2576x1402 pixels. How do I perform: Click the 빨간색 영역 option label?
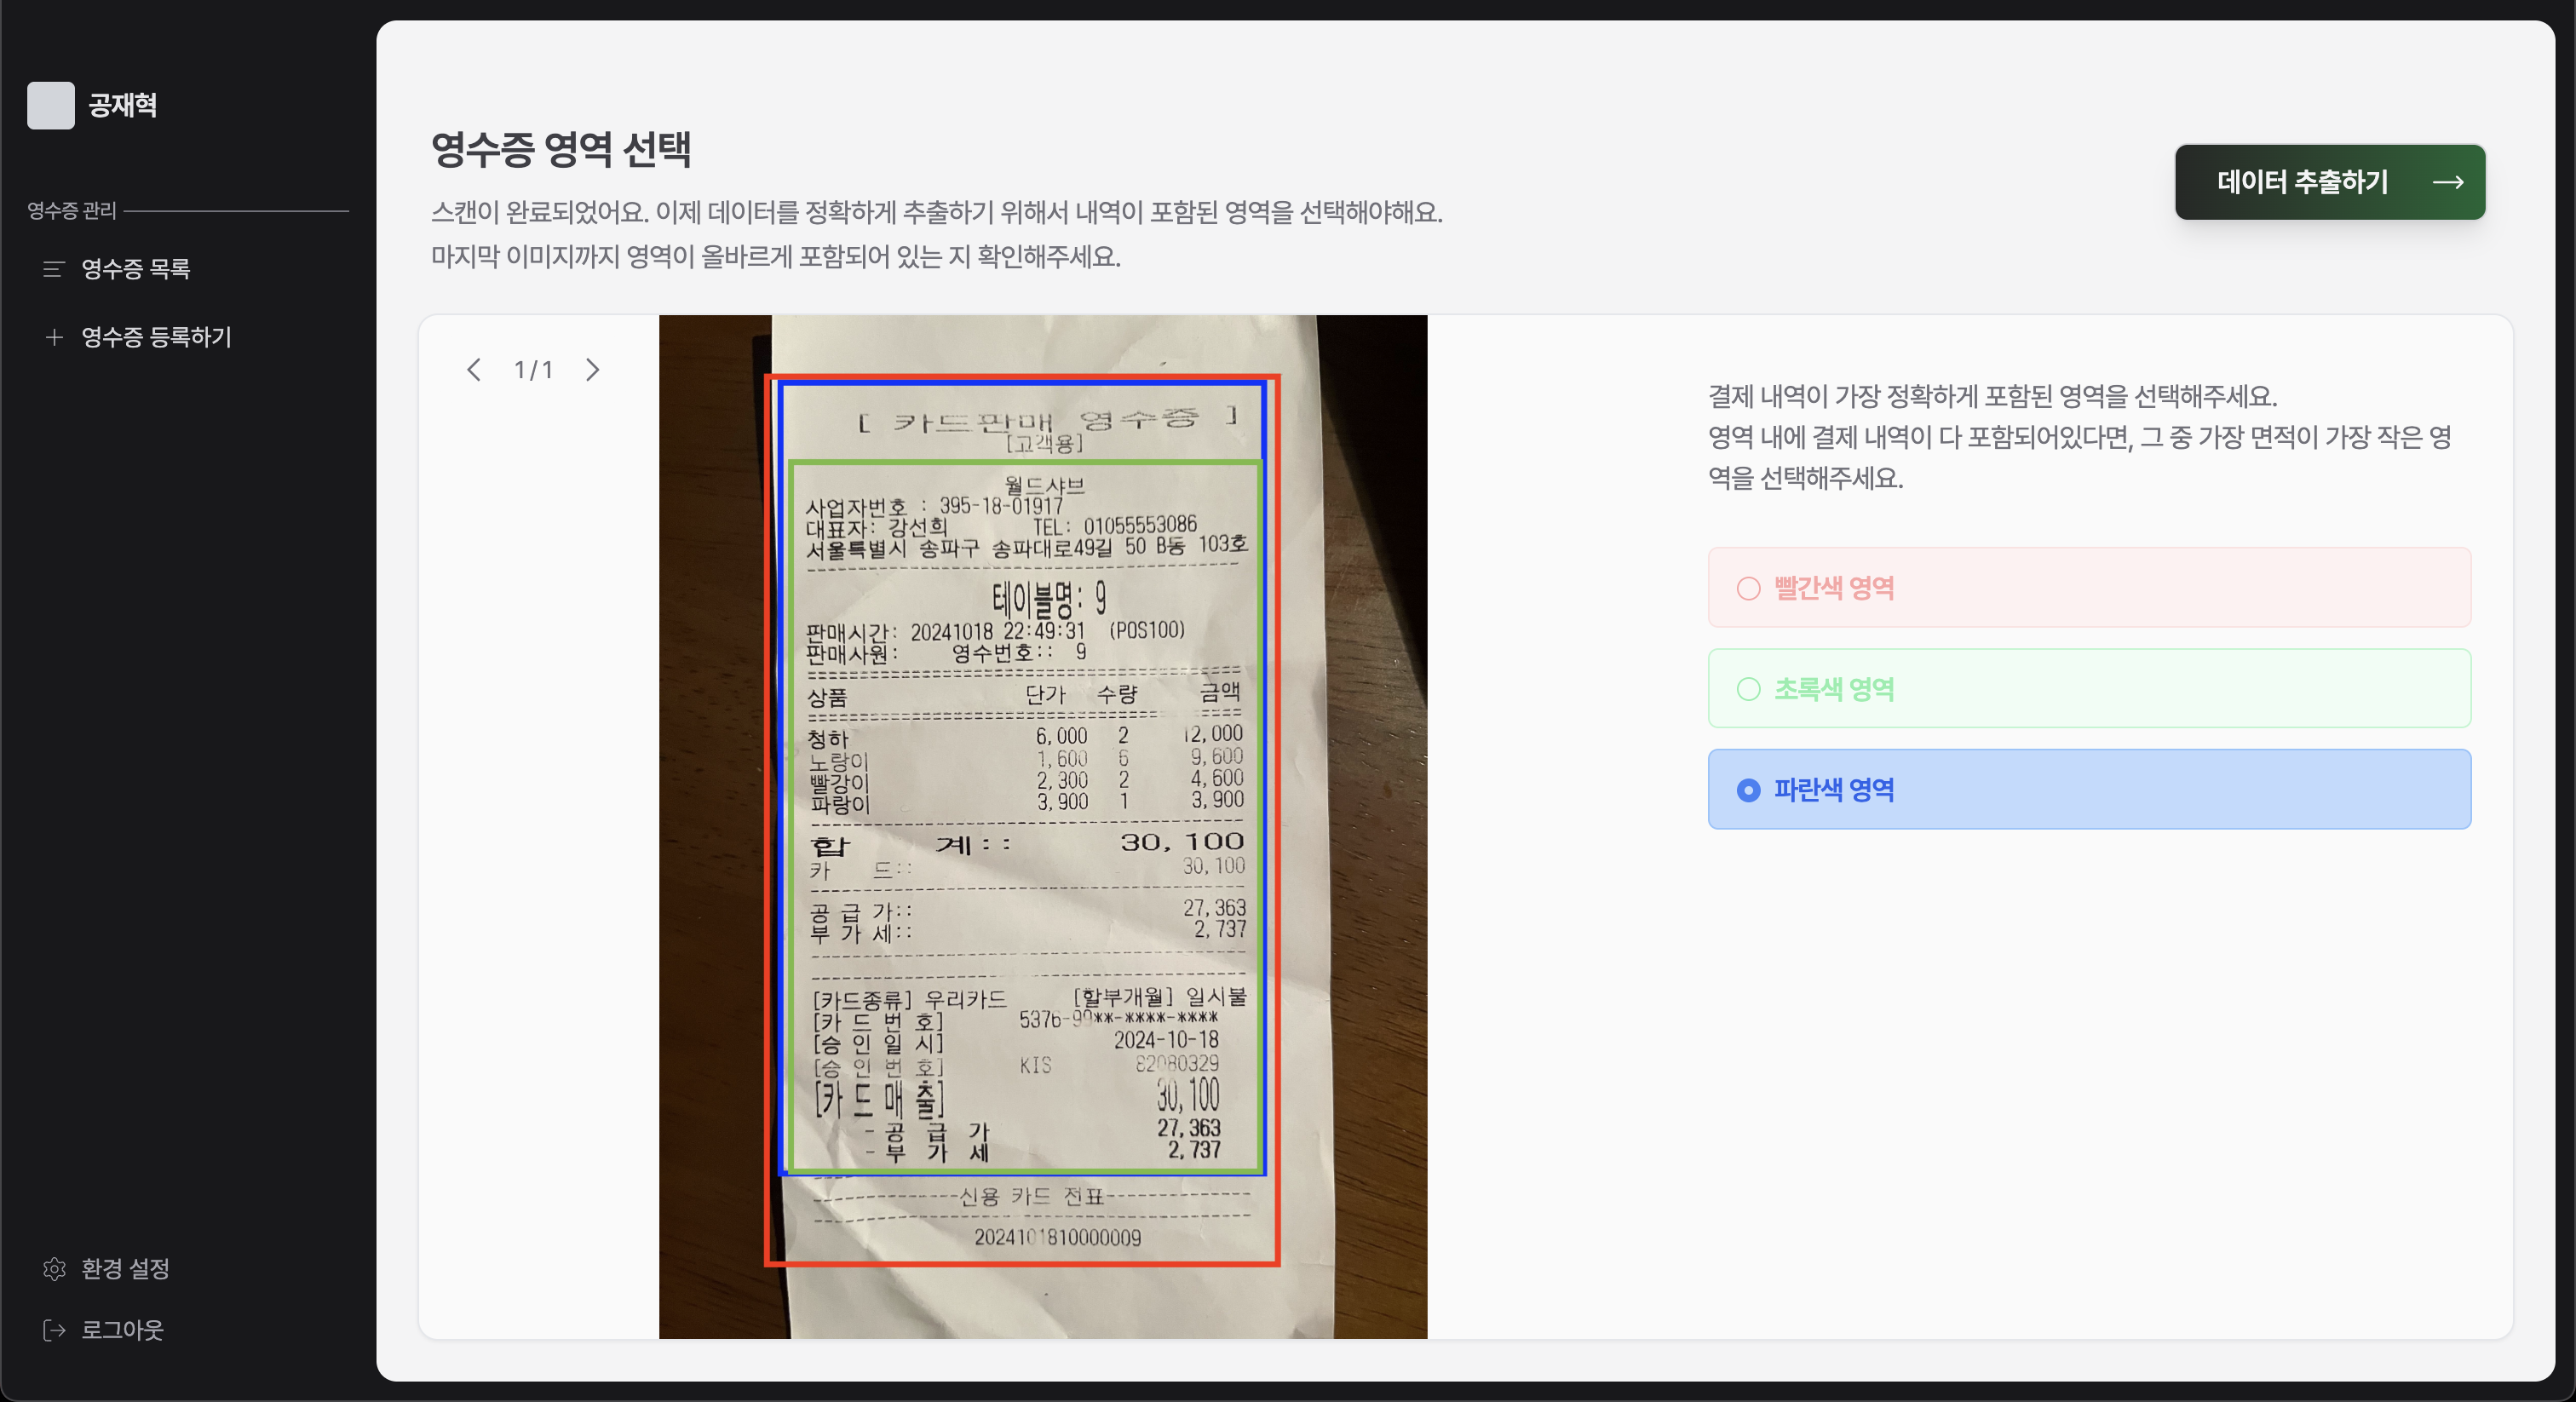click(x=1834, y=588)
